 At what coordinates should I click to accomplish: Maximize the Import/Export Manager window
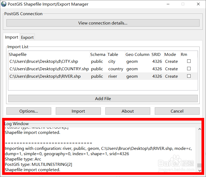coord(183,4)
